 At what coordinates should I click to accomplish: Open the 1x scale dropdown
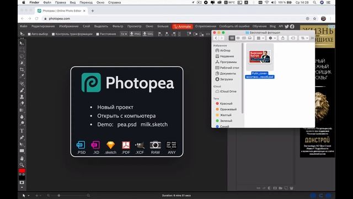point(124,34)
